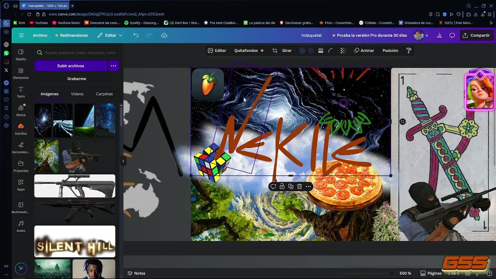This screenshot has width=496, height=279.
Task: Open the Audio sidebar panel
Action: coord(21,226)
